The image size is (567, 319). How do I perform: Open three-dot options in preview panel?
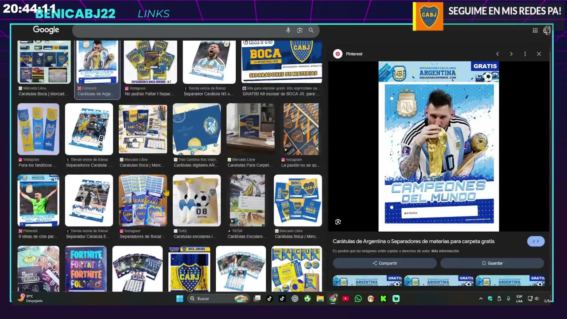click(x=525, y=54)
